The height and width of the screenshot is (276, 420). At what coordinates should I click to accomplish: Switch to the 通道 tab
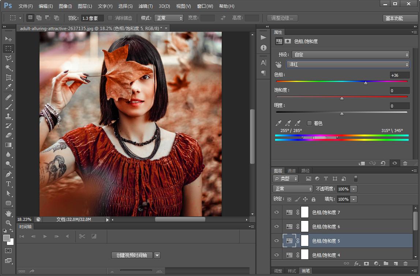pyautogui.click(x=292, y=171)
